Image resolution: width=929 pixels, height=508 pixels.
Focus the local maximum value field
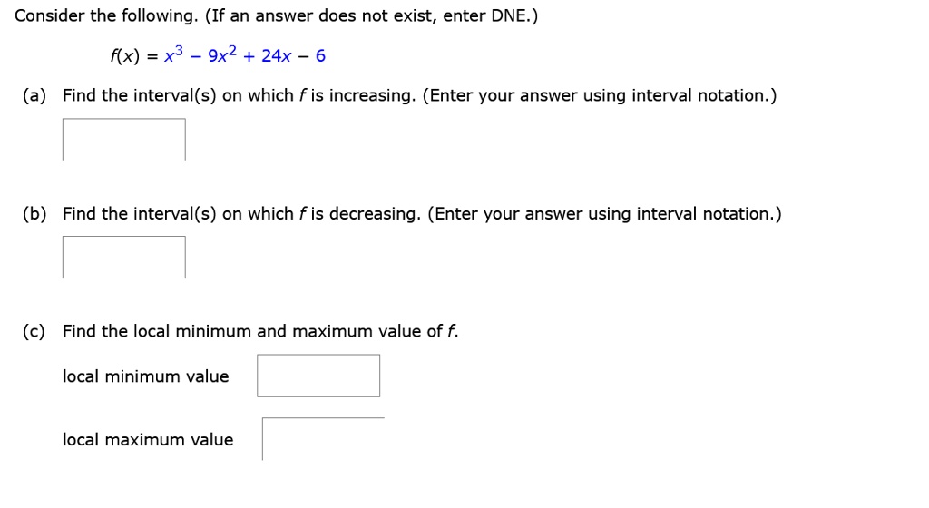323,439
